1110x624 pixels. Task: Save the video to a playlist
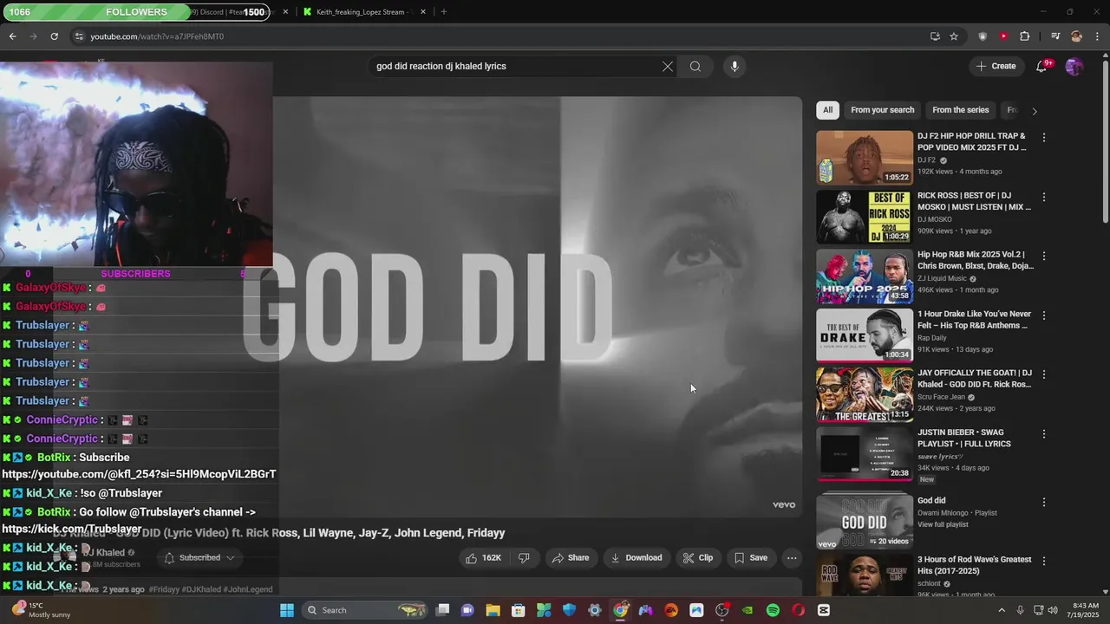pyautogui.click(x=750, y=558)
